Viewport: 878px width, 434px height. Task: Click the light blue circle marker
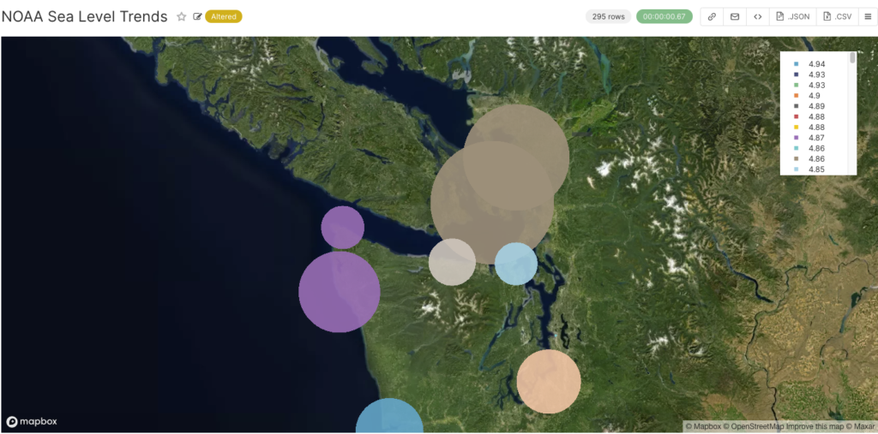pyautogui.click(x=516, y=264)
